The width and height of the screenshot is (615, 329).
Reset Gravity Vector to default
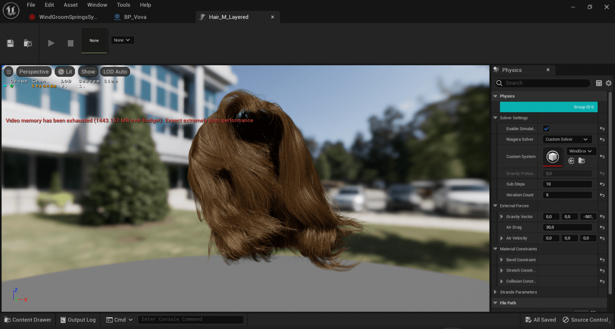point(602,217)
